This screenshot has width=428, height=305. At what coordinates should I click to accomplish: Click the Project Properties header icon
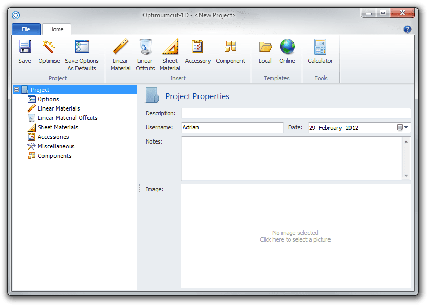[x=152, y=95]
